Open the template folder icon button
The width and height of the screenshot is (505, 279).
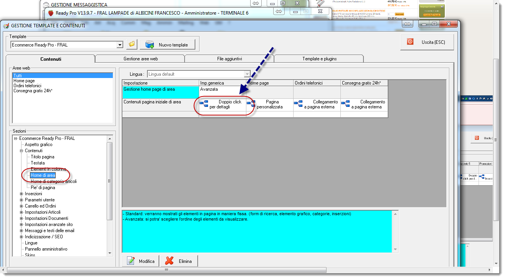132,45
